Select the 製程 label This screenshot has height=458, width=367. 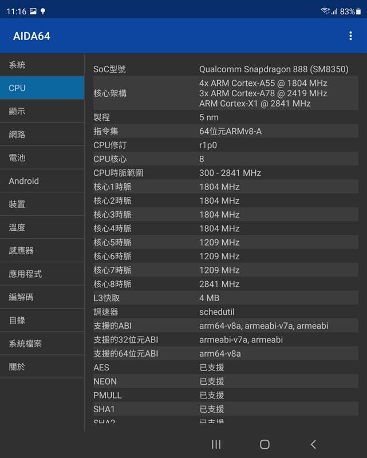pyautogui.click(x=102, y=117)
